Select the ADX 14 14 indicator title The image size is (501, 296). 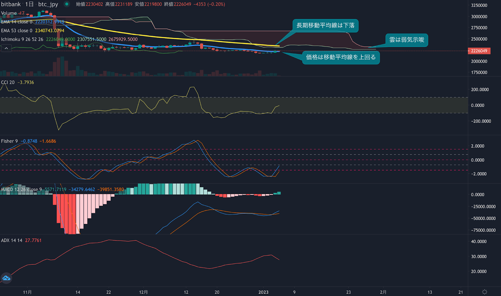12,240
